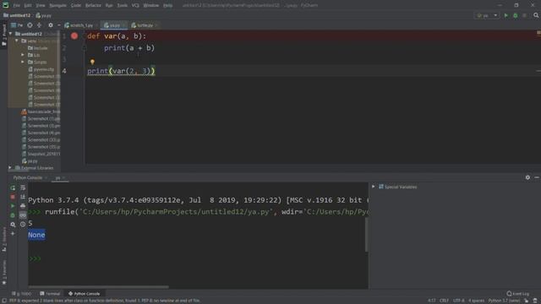Open the Window menu
Screen dimensions: 541x304
tap(150, 5)
